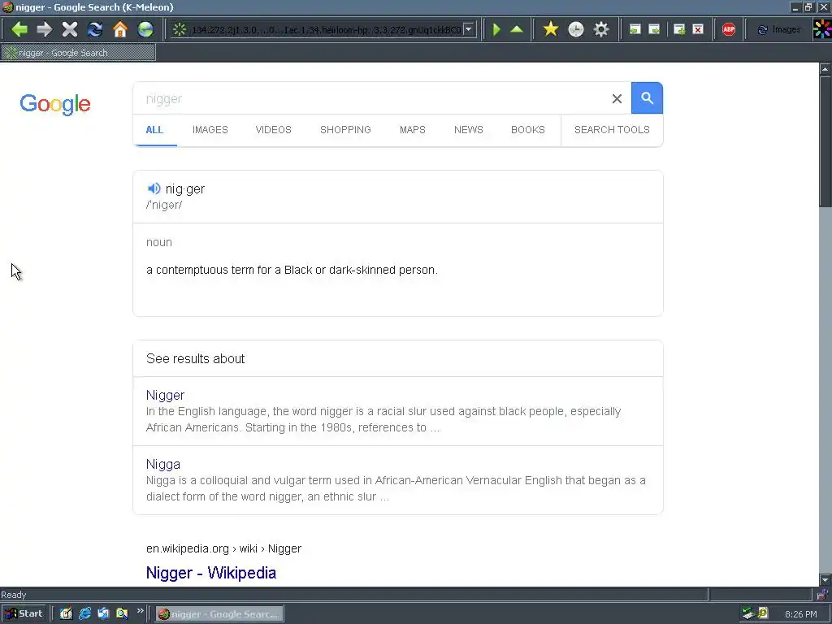
Task: Click the phonetic pronunciation text
Action: coord(164,206)
